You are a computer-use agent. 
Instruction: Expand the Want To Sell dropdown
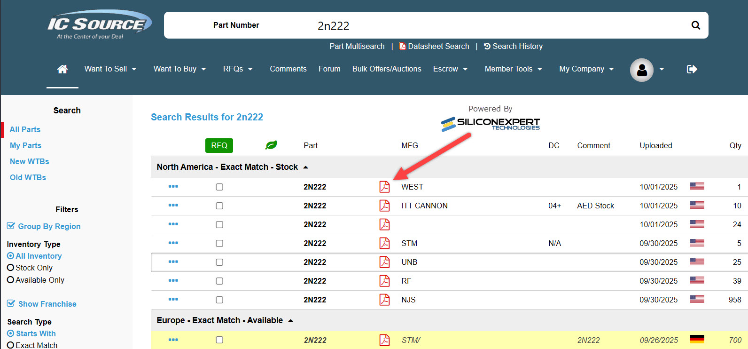click(110, 69)
